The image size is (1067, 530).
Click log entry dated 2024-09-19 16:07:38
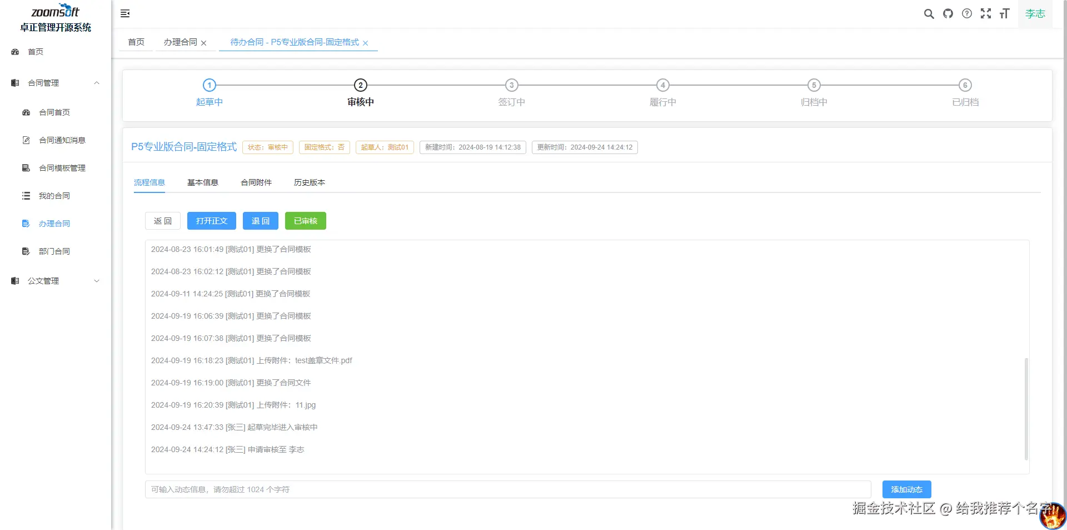(231, 338)
